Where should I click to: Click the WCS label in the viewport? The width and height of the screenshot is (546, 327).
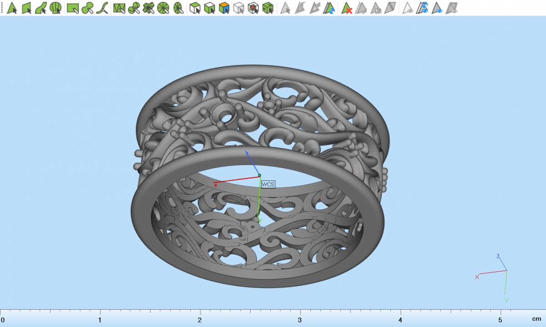point(268,184)
